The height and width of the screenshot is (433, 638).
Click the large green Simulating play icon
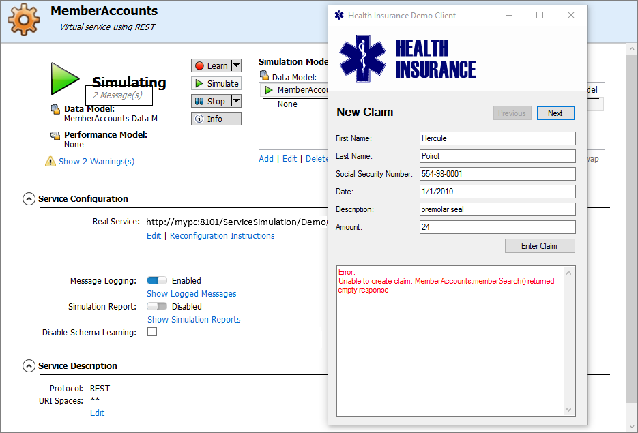[x=65, y=78]
